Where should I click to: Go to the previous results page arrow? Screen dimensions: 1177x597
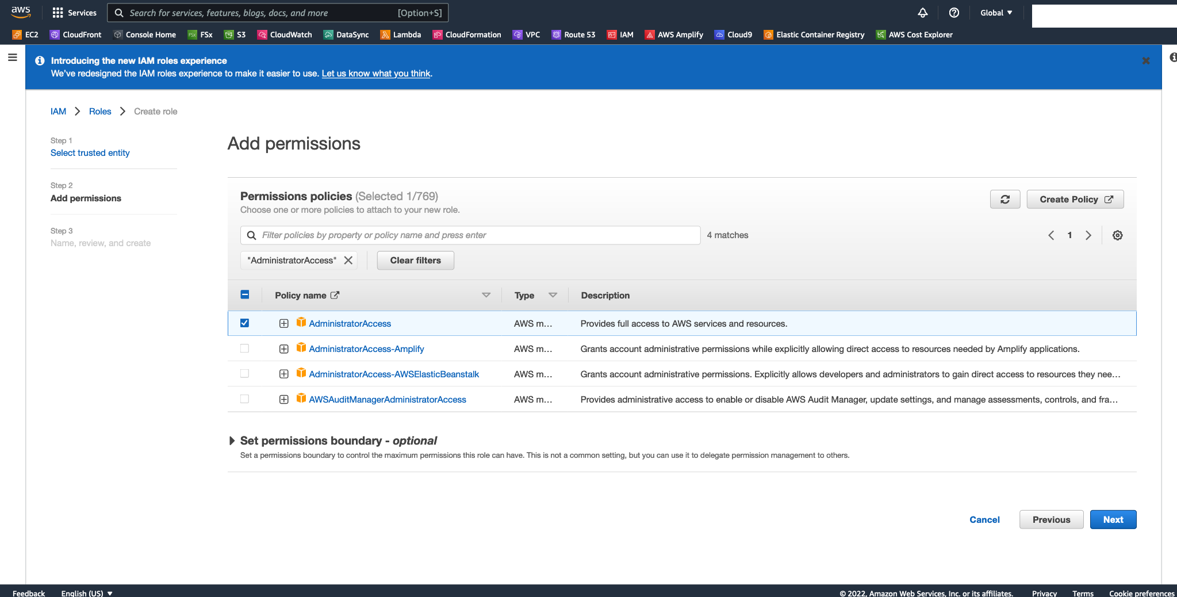[x=1051, y=235]
